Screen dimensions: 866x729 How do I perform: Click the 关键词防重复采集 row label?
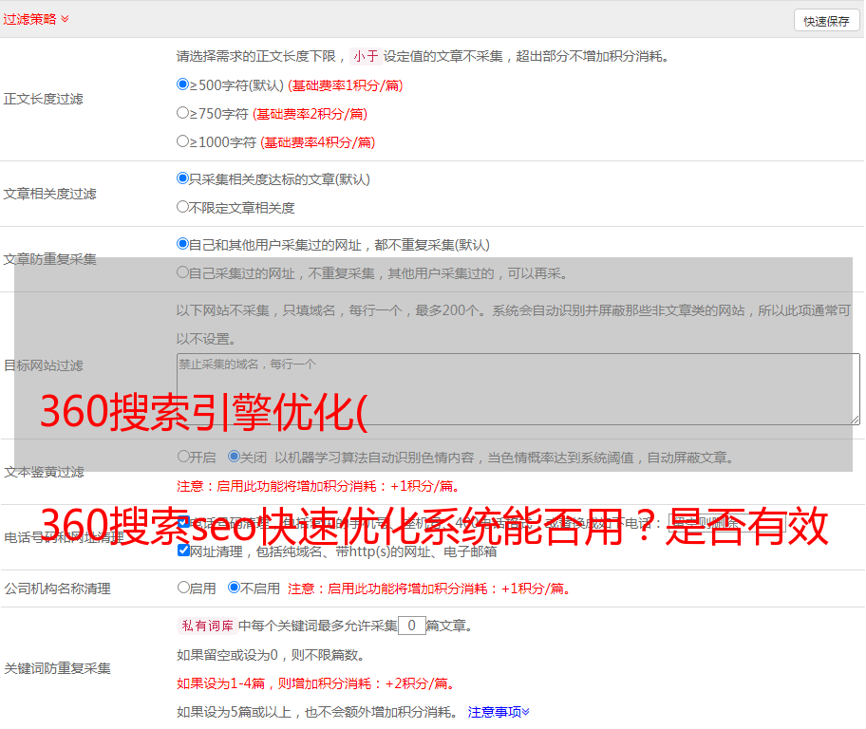[x=57, y=668]
